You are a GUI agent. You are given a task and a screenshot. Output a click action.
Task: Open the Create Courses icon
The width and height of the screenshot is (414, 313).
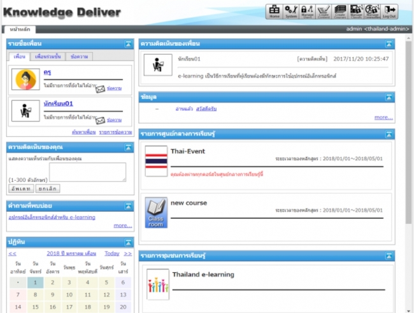point(340,11)
